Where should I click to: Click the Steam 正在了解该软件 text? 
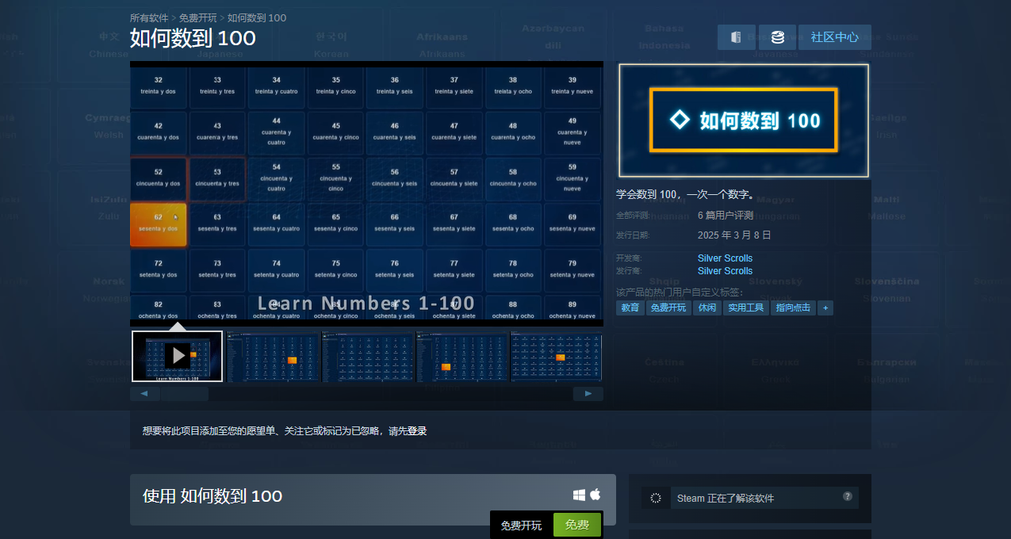[726, 499]
